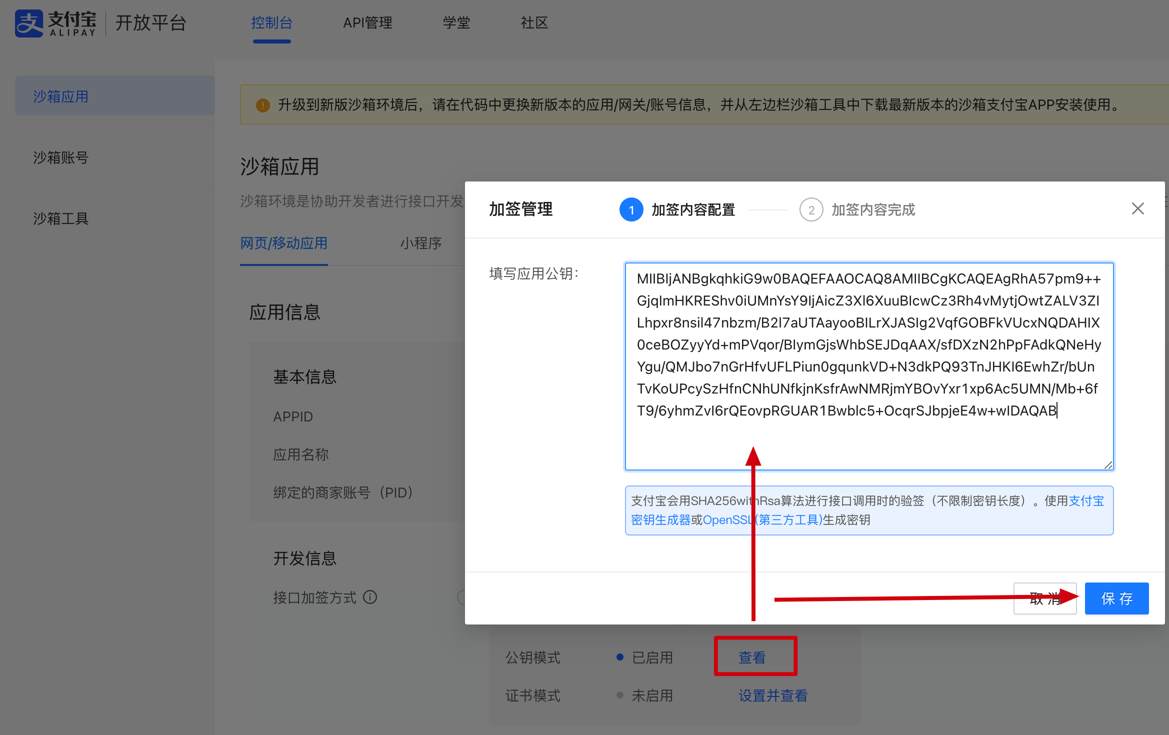The height and width of the screenshot is (735, 1169).
Task: Click the 填写应用公钥 field label
Action: [534, 273]
